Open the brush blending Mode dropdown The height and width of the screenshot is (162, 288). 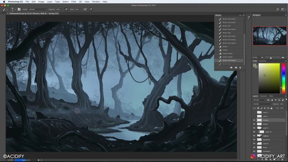(38, 9)
